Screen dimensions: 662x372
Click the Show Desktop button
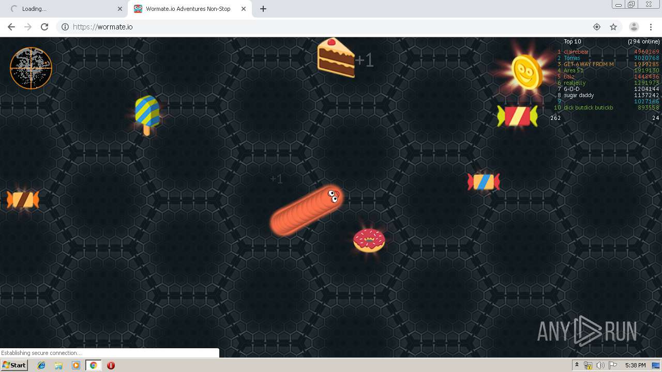[656, 365]
